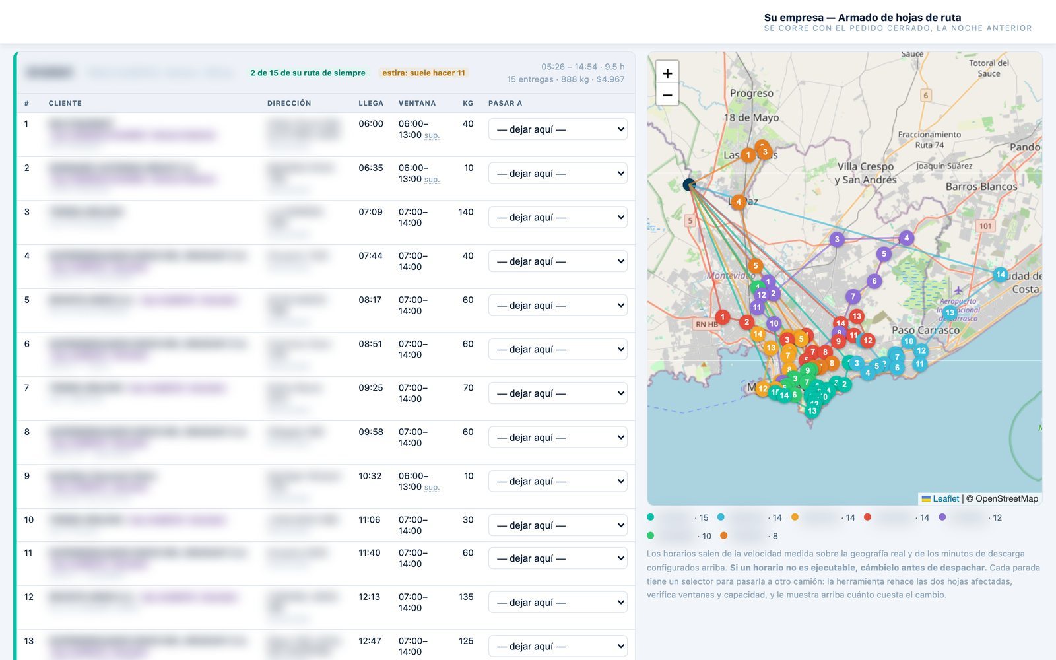The width and height of the screenshot is (1056, 660).
Task: Click the dark orange legend swatch with 8 stops
Action: click(723, 535)
